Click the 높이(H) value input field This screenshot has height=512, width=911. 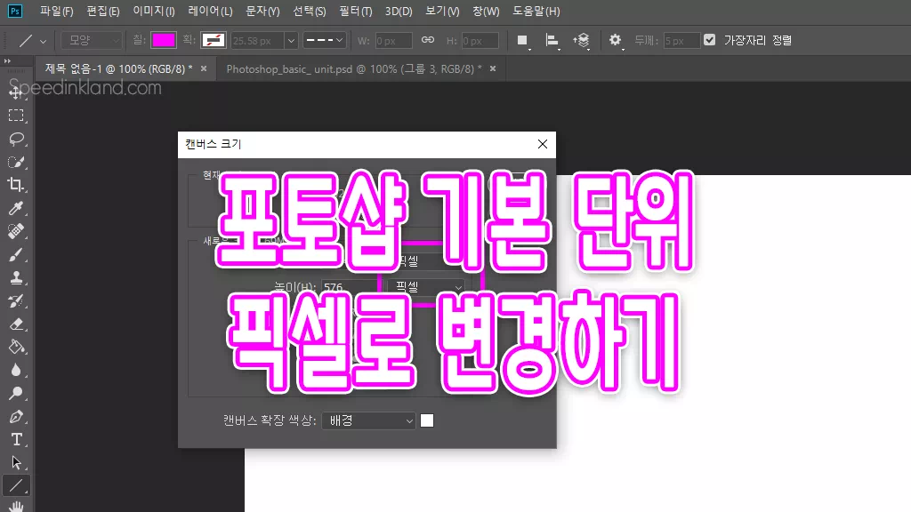[349, 288]
